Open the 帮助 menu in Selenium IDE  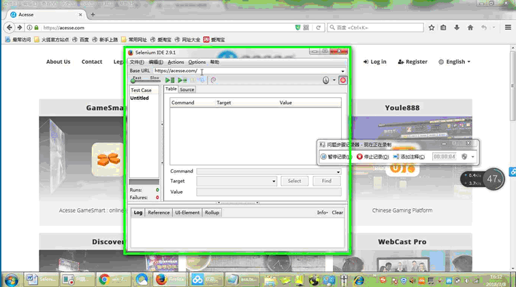(214, 62)
